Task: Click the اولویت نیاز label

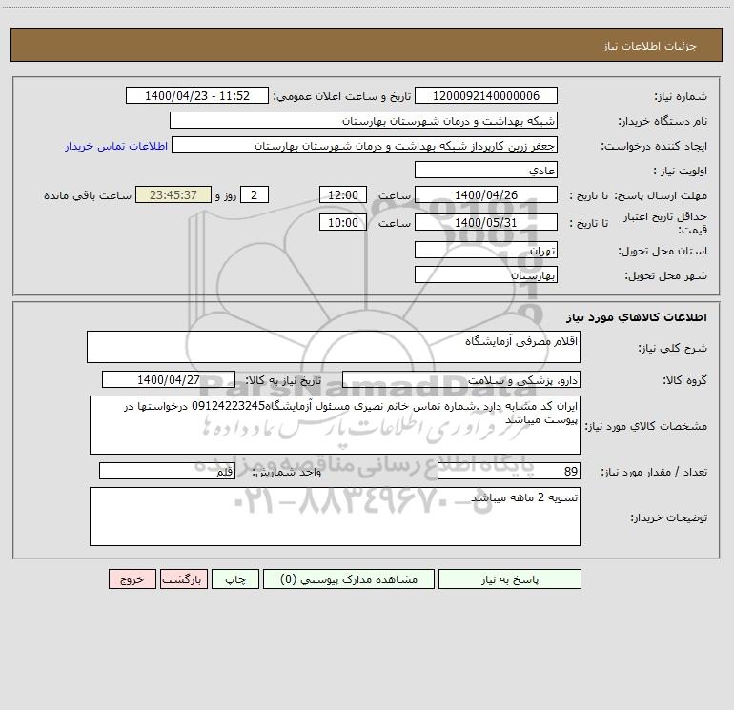Action: tap(681, 172)
